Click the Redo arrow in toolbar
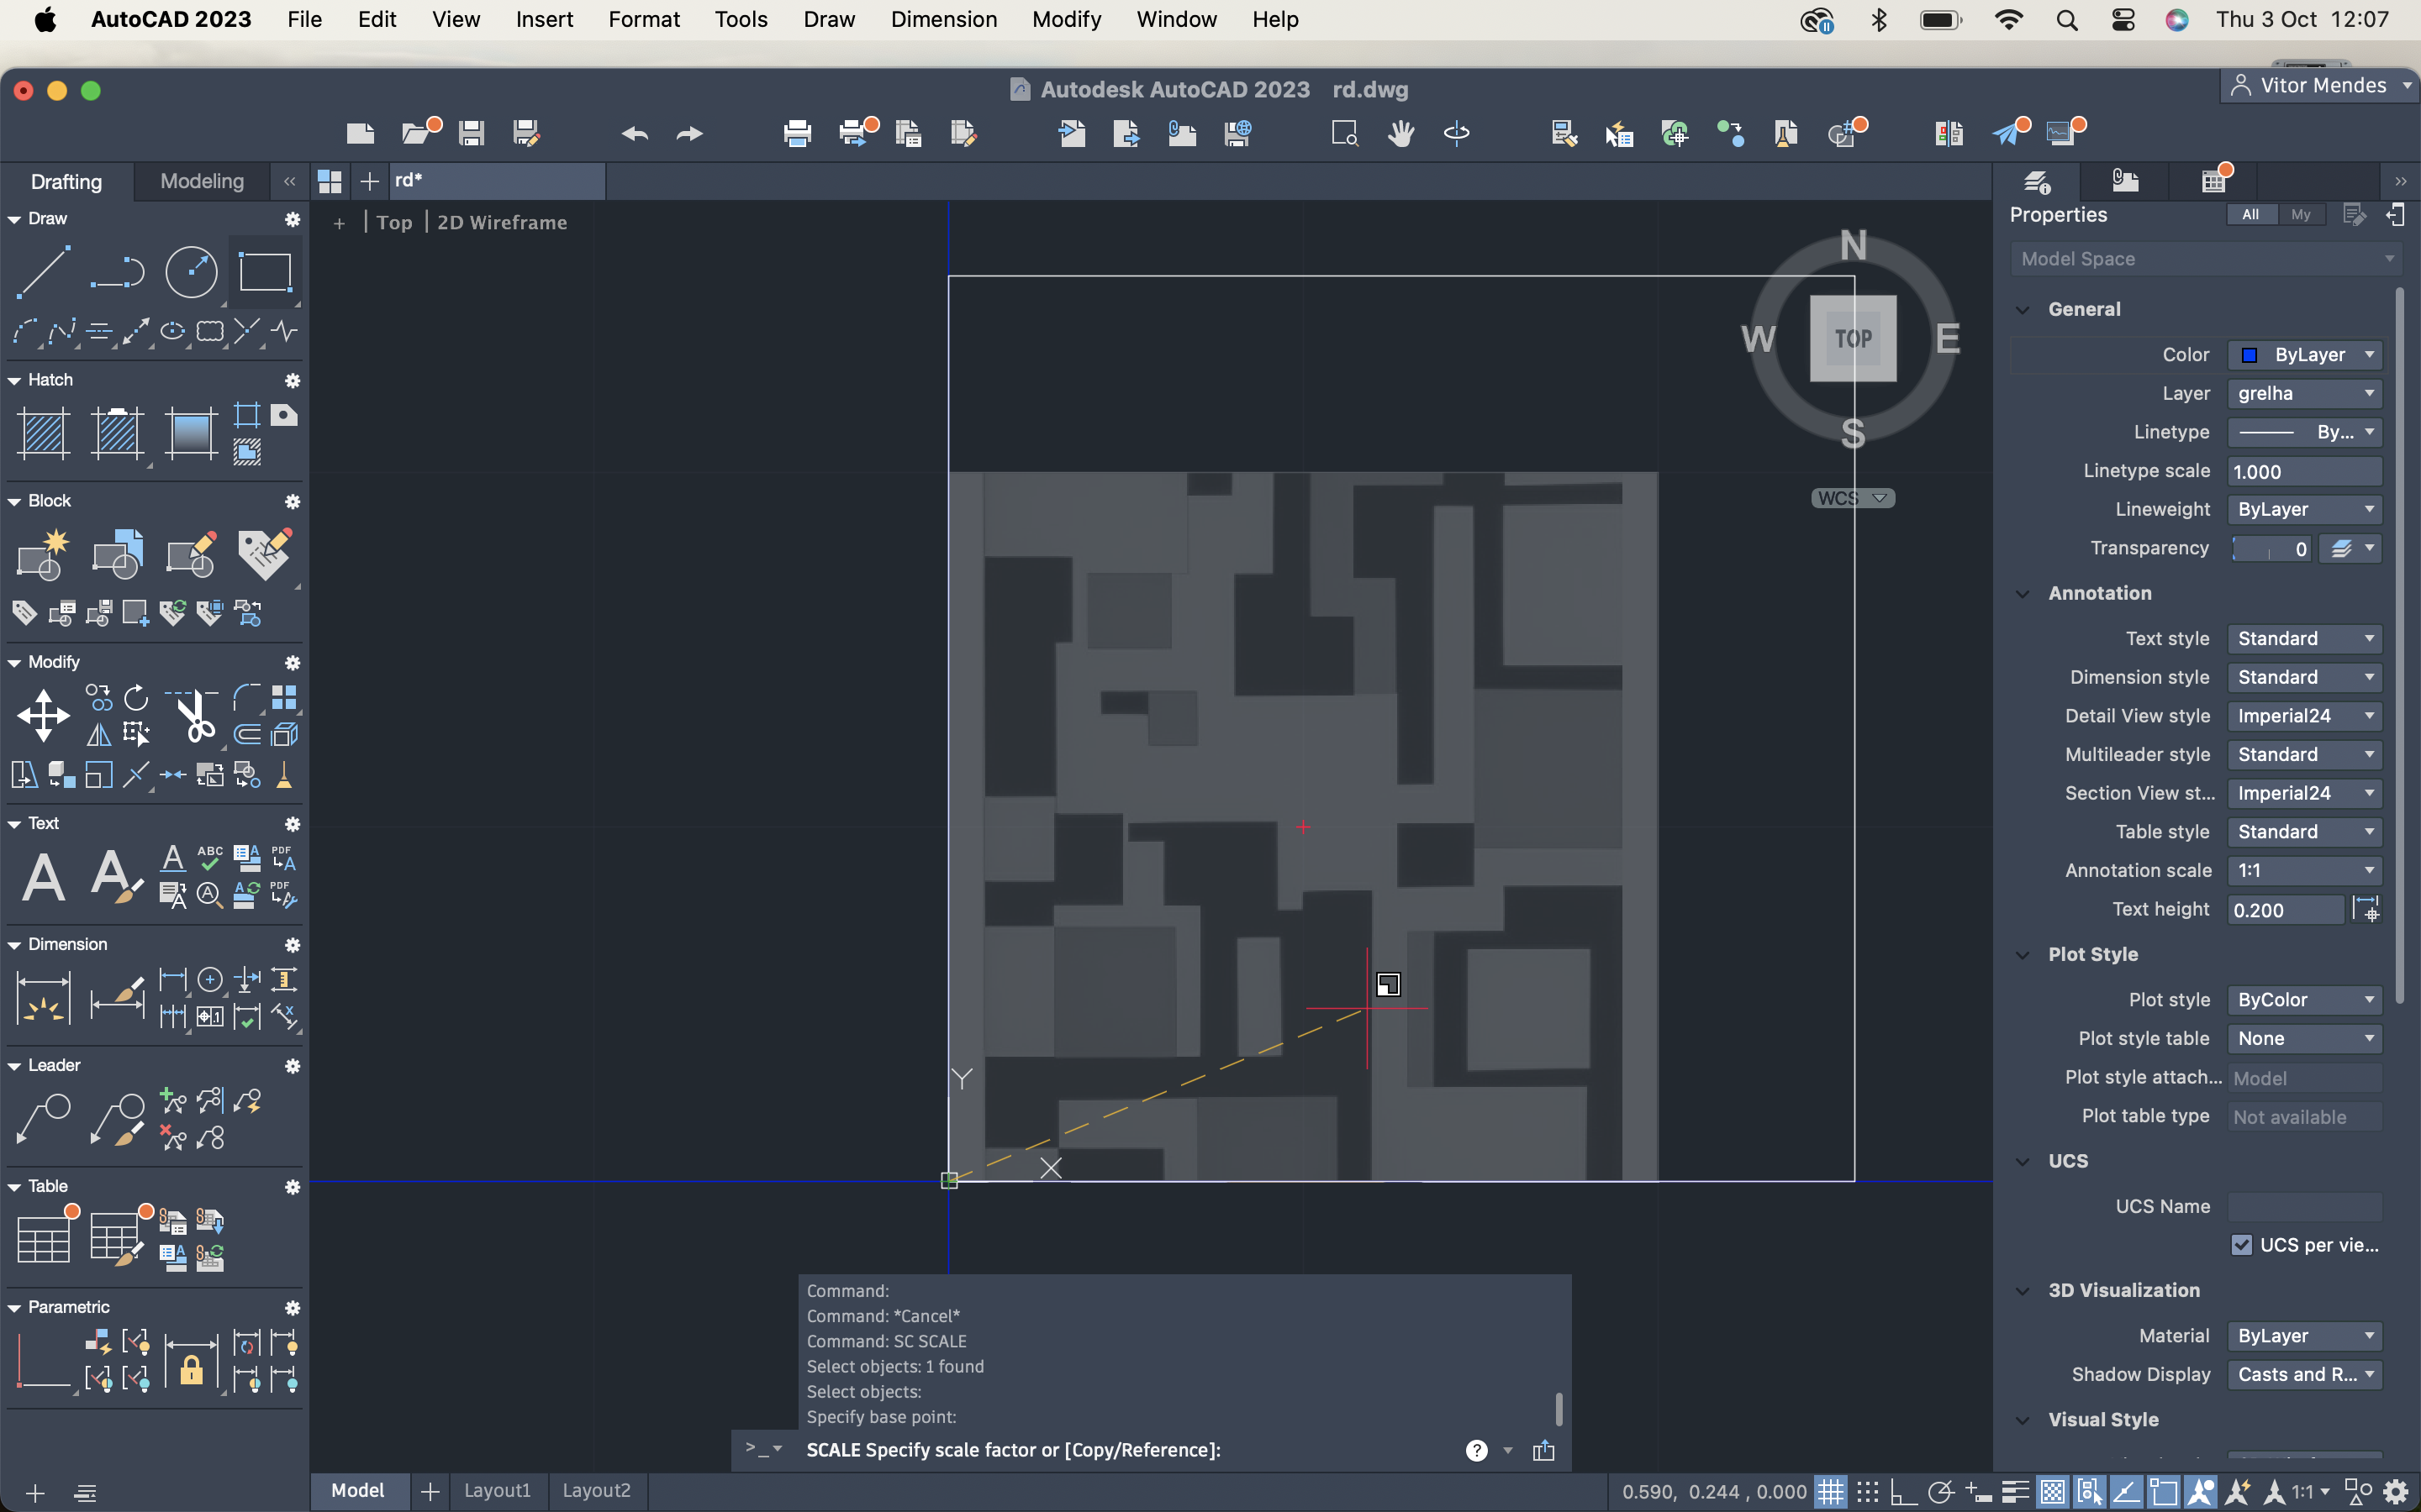This screenshot has width=2421, height=1512. [690, 133]
